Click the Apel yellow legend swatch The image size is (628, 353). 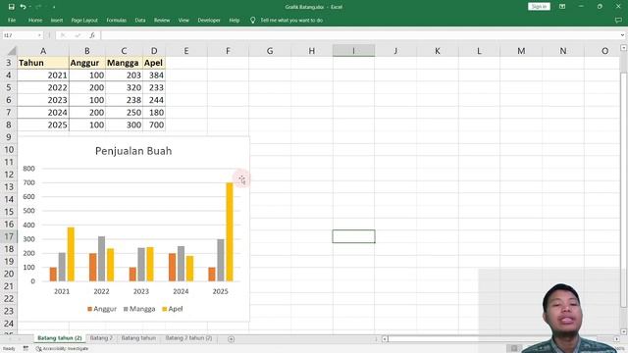[x=165, y=309]
